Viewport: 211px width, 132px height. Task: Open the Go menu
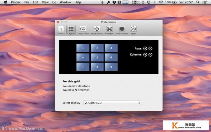click(x=54, y=2)
